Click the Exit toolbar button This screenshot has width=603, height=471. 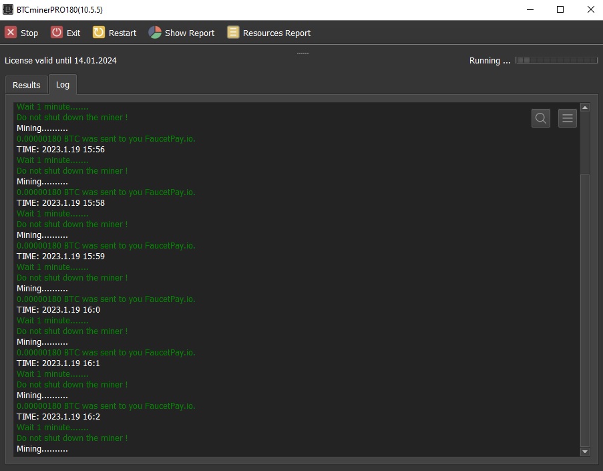[x=65, y=32]
